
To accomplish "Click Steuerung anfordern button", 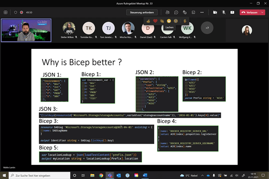I will tap(142, 12).
